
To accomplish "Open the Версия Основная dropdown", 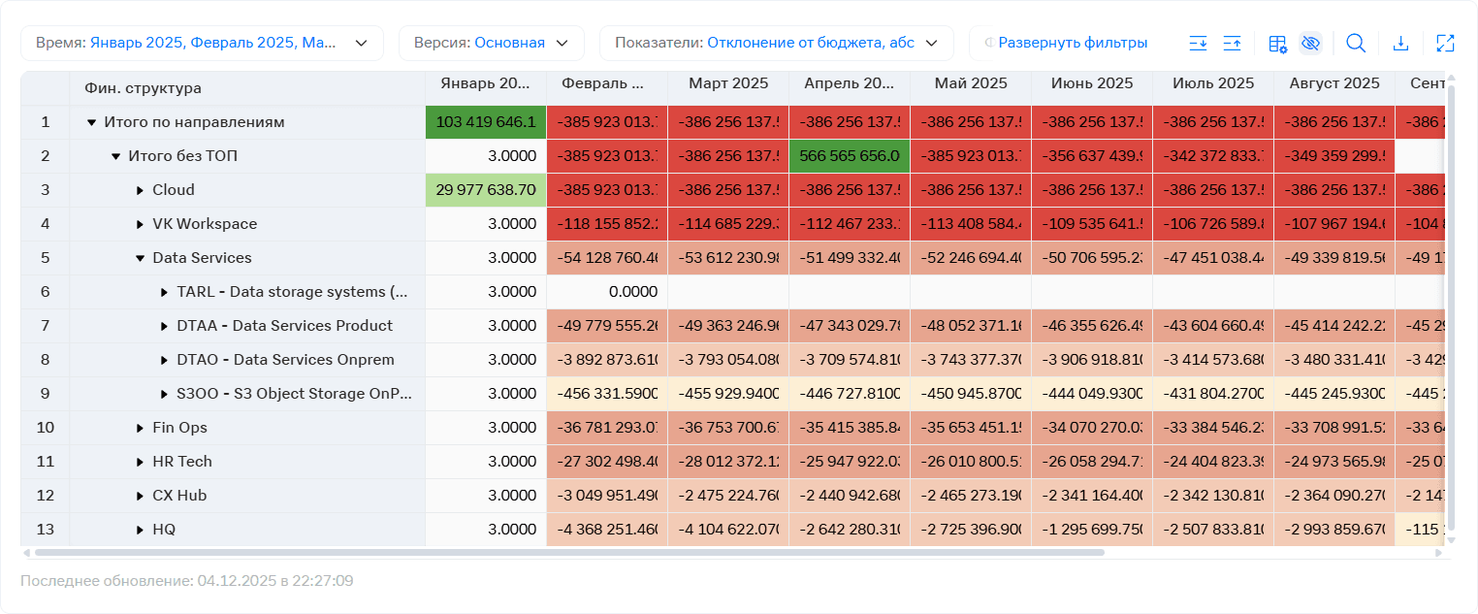I will tap(492, 43).
